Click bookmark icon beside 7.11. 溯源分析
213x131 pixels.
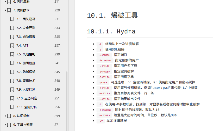(12, 107)
